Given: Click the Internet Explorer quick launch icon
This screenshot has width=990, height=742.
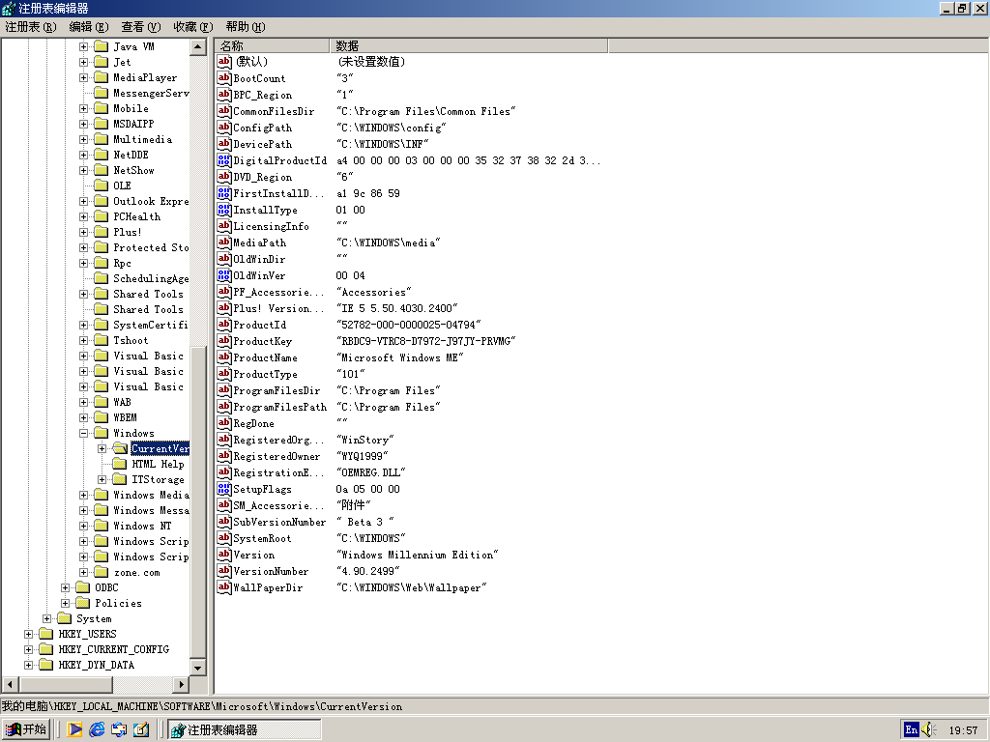Looking at the screenshot, I should tap(97, 730).
